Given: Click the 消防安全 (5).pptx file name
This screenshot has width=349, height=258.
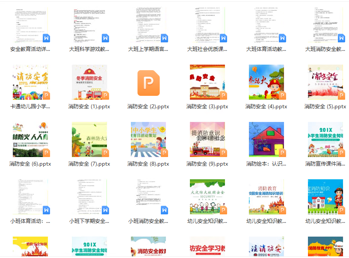Looking at the screenshot, I should point(325,107).
